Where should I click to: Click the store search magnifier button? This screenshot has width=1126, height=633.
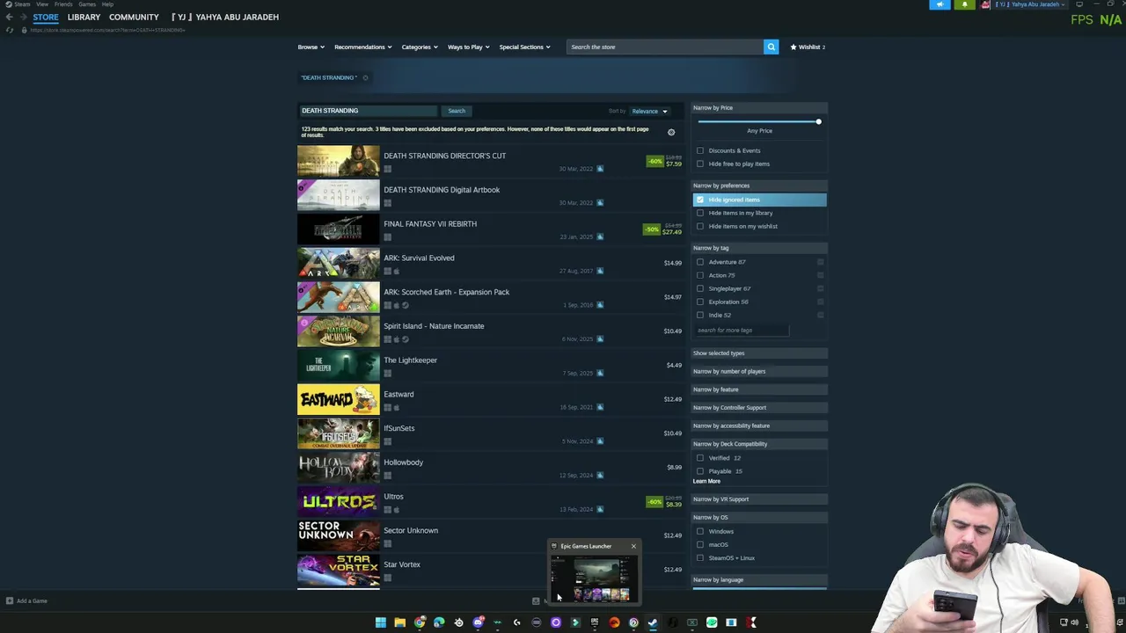coord(771,47)
